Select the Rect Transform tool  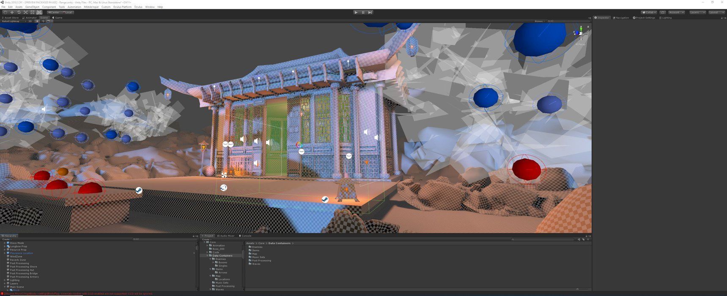coord(32,12)
